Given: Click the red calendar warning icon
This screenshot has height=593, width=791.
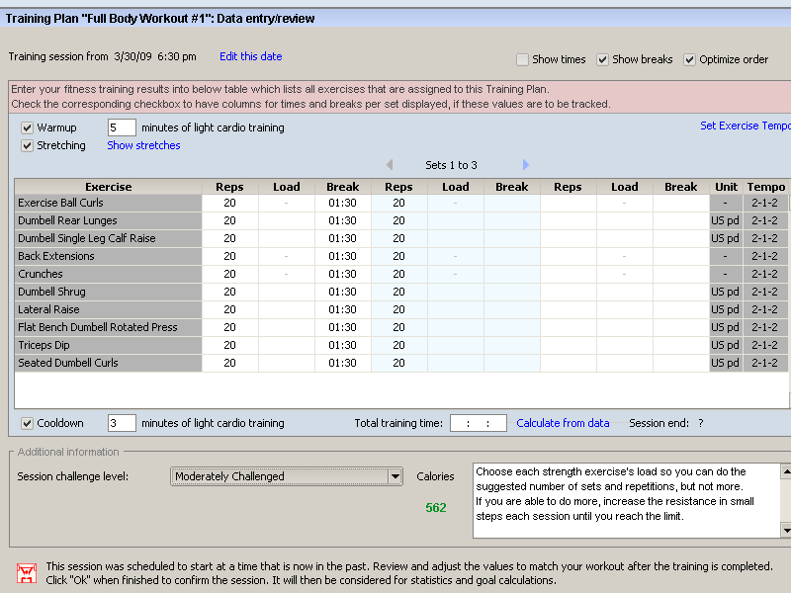Looking at the screenshot, I should [27, 573].
